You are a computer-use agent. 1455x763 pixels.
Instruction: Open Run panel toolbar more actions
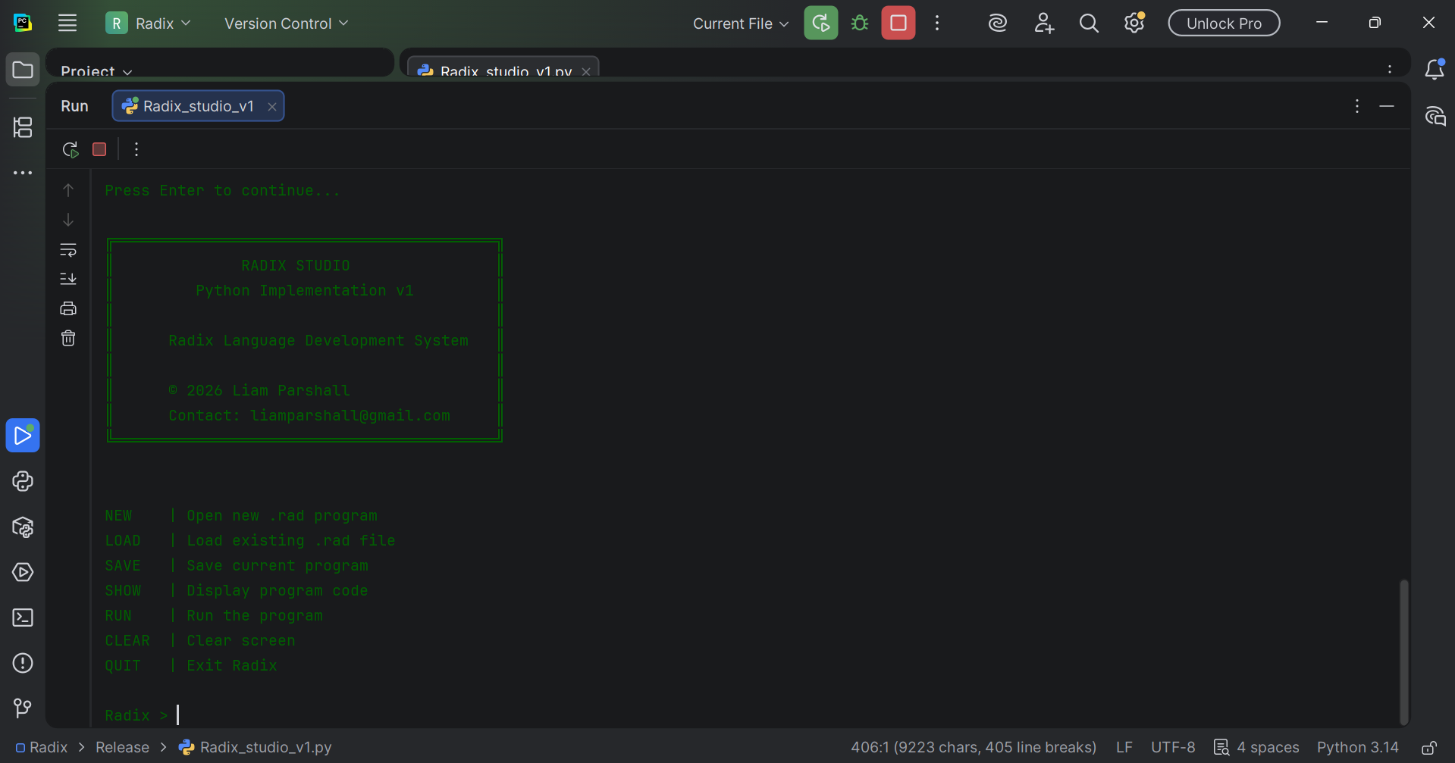click(x=136, y=149)
